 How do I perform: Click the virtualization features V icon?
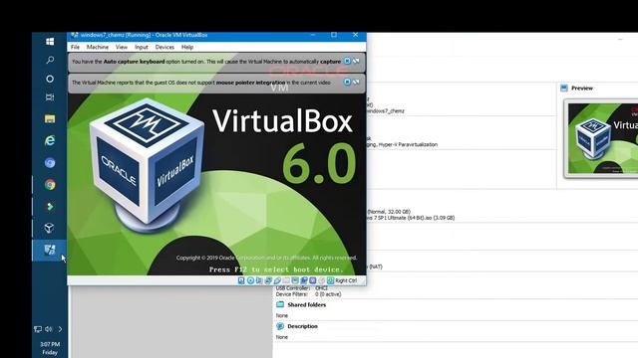[313, 280]
